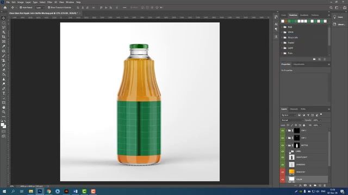
Task: Expand the CMYK swatch folder
Action: coord(282,32)
